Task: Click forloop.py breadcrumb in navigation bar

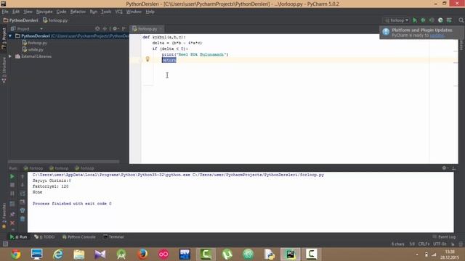Action: click(55, 20)
